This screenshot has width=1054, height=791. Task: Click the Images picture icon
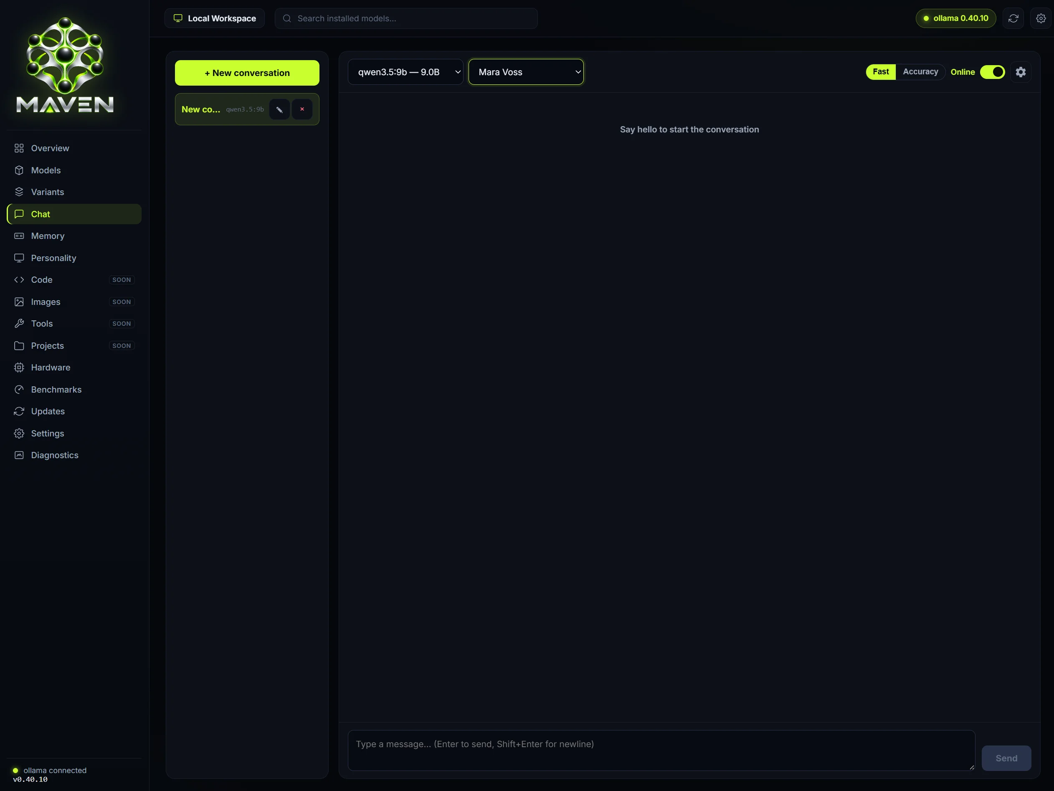tap(19, 302)
